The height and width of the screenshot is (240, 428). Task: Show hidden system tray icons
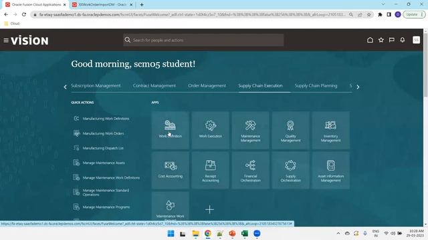pyautogui.click(x=338, y=233)
